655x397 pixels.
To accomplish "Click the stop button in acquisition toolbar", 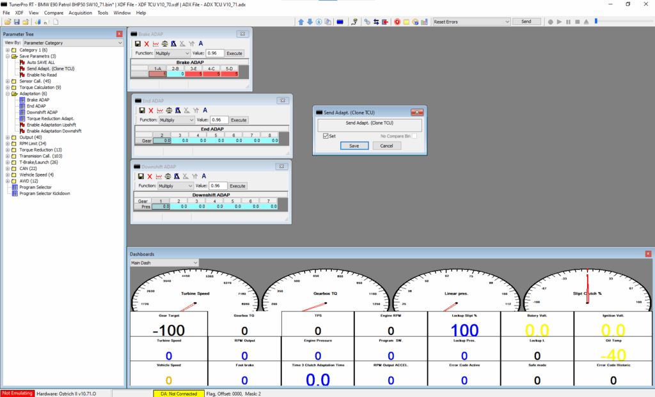I will tap(578, 22).
